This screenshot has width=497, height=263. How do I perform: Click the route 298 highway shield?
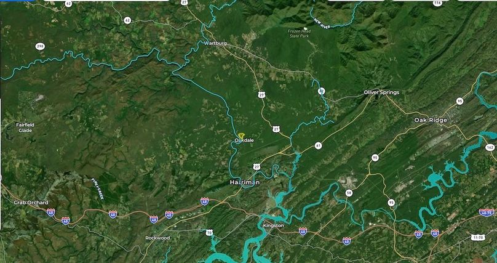40,47
